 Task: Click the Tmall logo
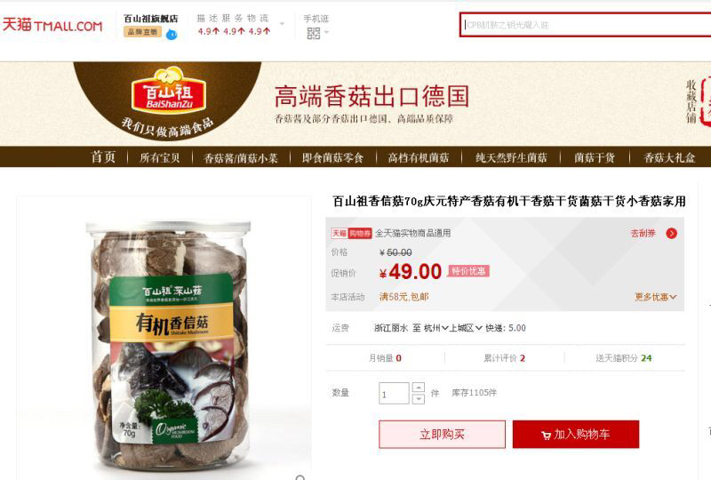[52, 25]
